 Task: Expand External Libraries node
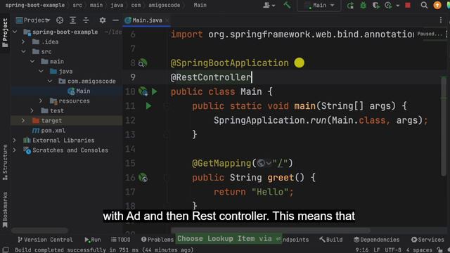[14, 141]
